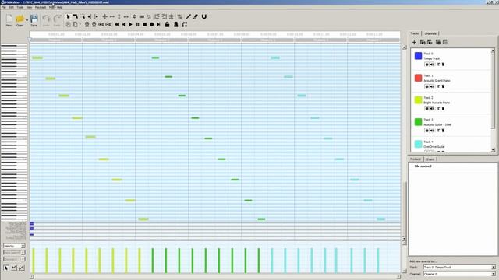The image size is (499, 280).
Task: Select the eraser tool
Action: [196, 16]
